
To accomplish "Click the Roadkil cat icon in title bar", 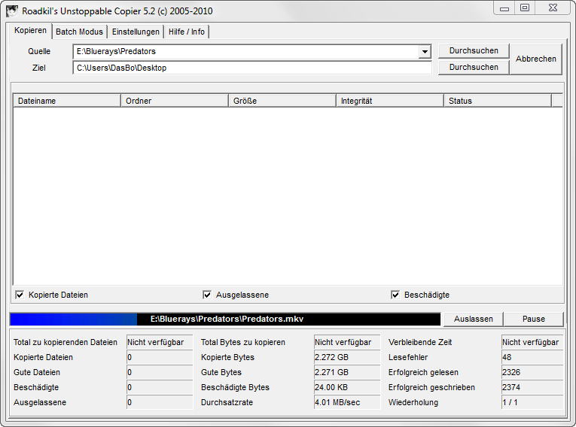I will click(x=12, y=11).
